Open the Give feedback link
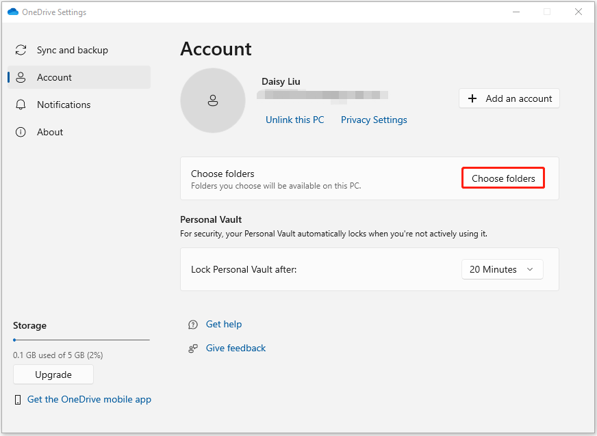Viewport: 597px width, 436px height. [236, 349]
